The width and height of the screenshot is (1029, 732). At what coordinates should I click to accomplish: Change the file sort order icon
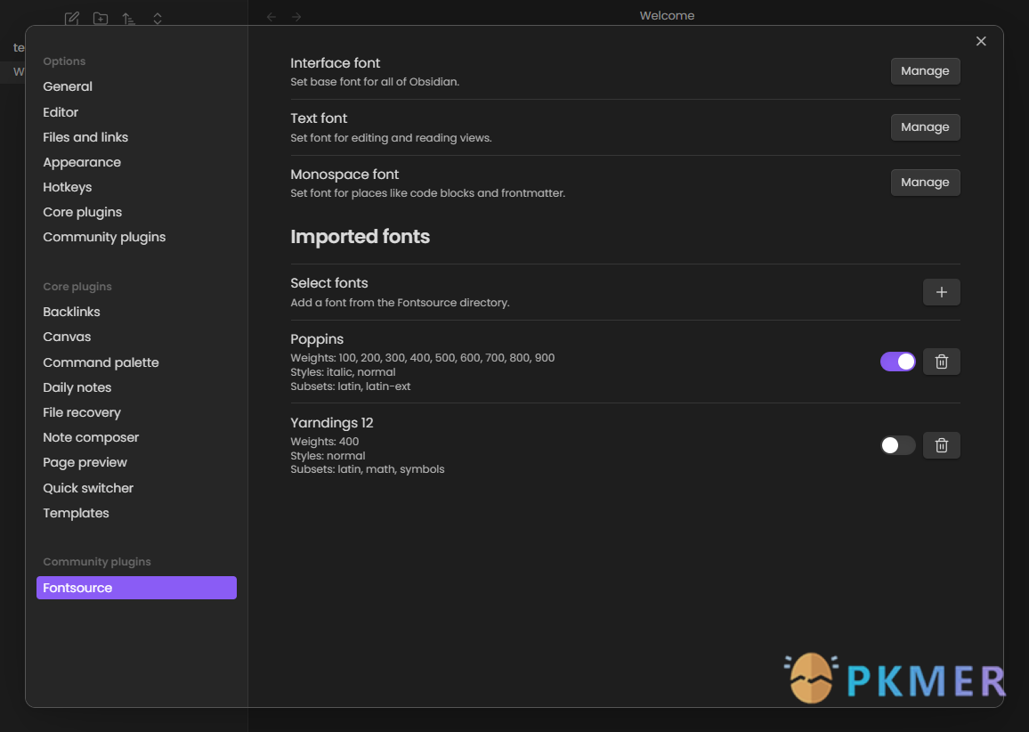(x=128, y=19)
